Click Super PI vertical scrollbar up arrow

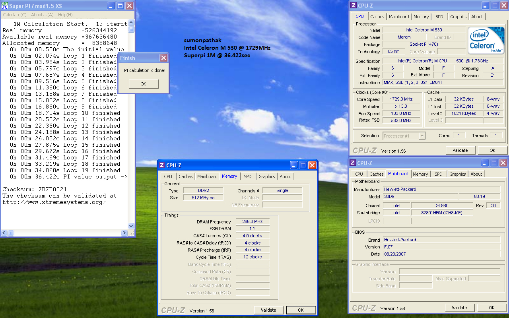tap(131, 23)
